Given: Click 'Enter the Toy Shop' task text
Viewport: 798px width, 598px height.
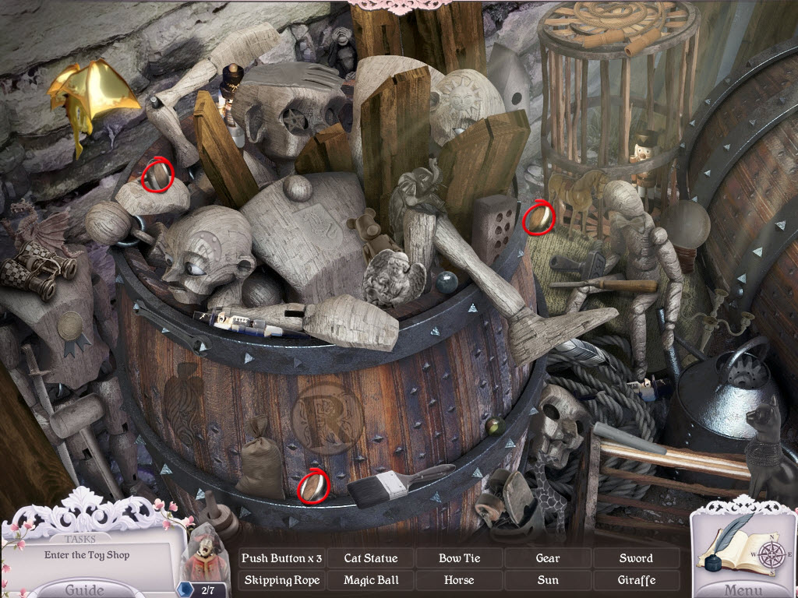Looking at the screenshot, I should pyautogui.click(x=87, y=554).
